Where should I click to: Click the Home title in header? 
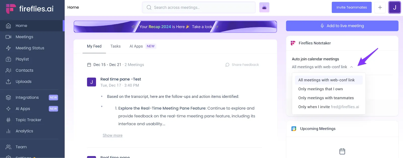73,7
